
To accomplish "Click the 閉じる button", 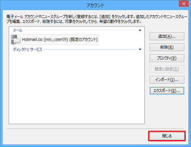I will click(x=167, y=136).
